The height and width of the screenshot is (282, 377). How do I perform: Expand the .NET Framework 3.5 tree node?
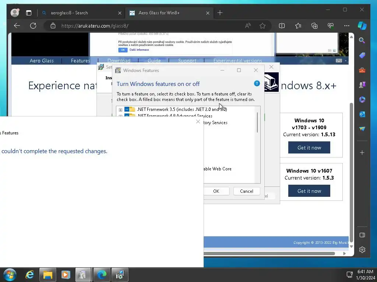pos(120,110)
